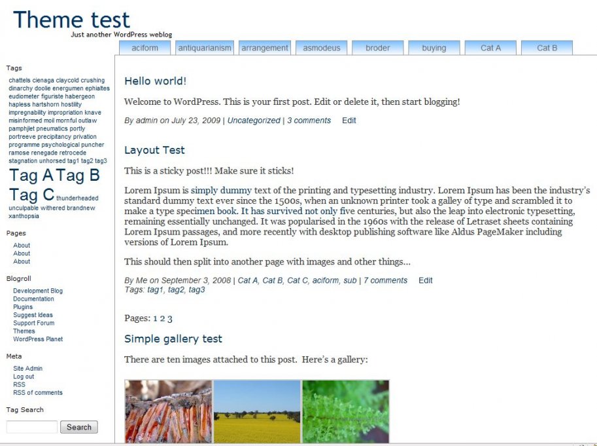Open '7 comments' on Layout Test post
Viewport: 597px width, 446px height.
click(x=385, y=280)
